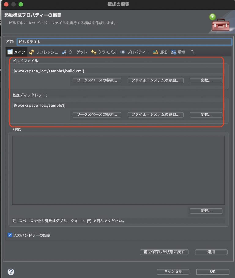Screen dimensions: 235x278
Task: Click the ターゲット tab checkmark icon
Action: [64, 52]
